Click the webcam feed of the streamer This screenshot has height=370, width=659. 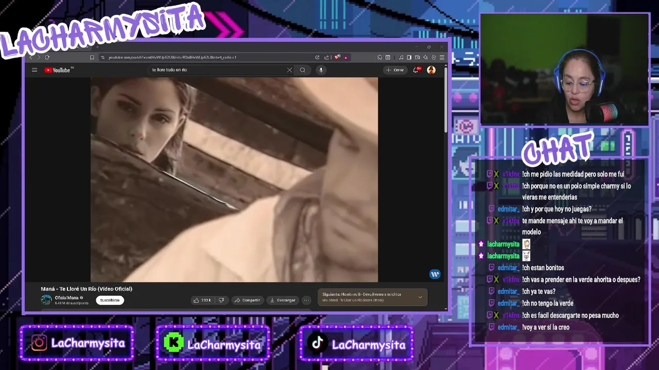click(x=565, y=69)
